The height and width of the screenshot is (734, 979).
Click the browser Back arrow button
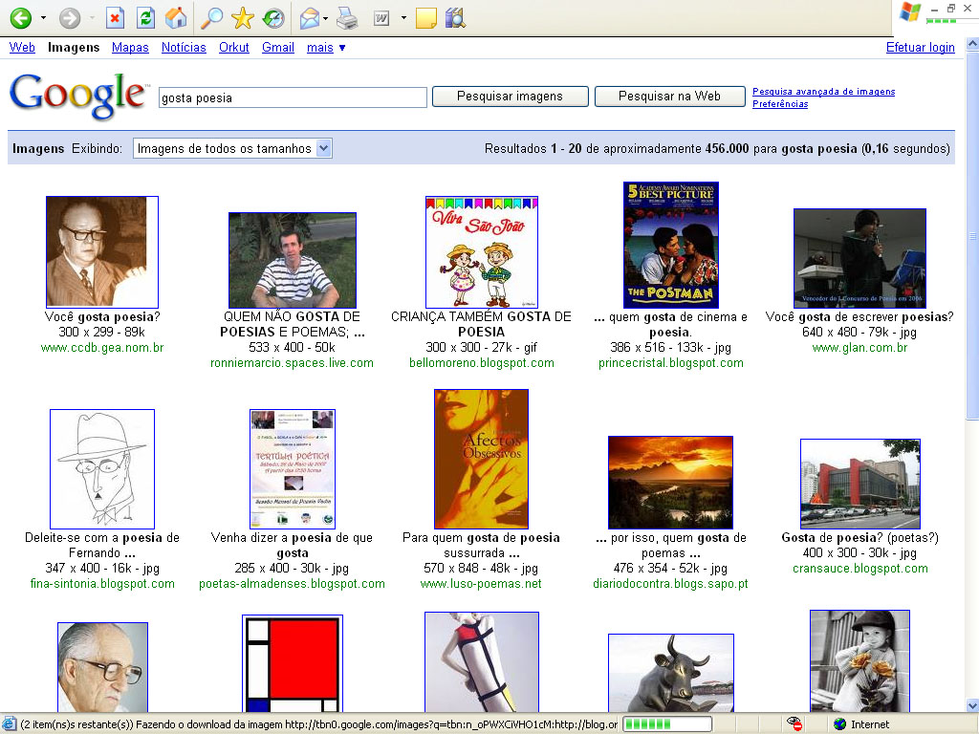point(20,17)
